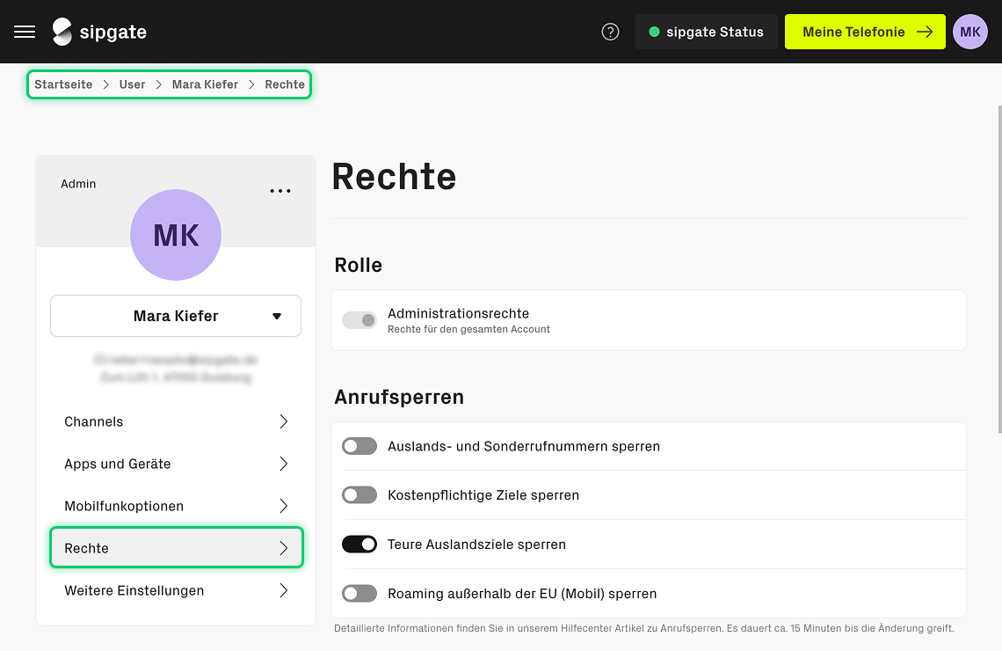Click the arrow on Meine Telefonie button
1002x651 pixels.
click(x=924, y=32)
